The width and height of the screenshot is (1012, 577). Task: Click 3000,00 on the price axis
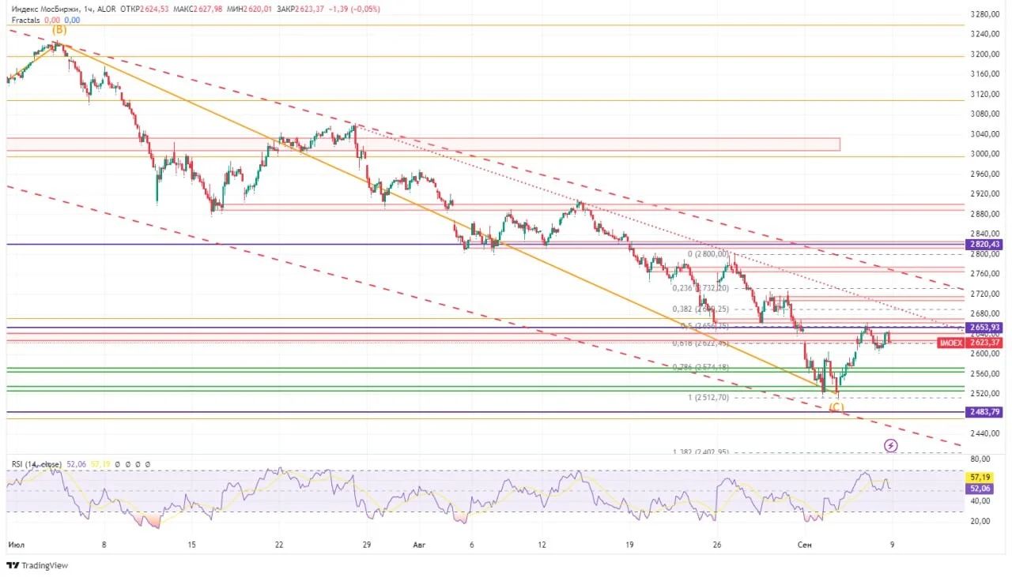(986, 154)
